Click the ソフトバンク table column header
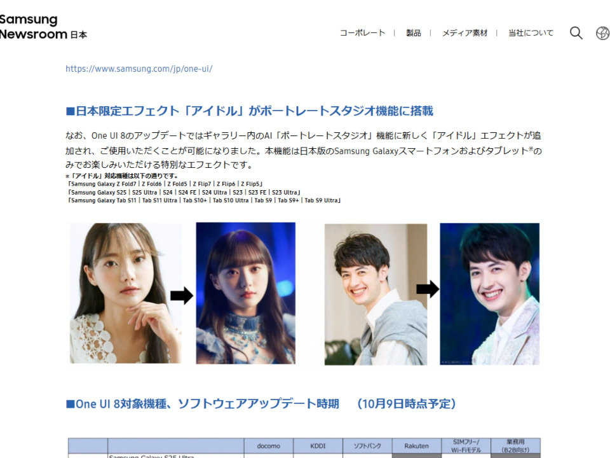 coord(367,446)
